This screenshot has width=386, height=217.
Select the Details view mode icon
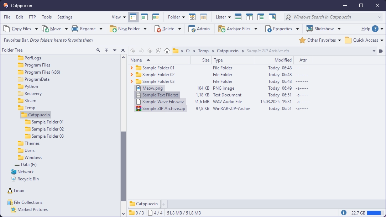point(133,17)
